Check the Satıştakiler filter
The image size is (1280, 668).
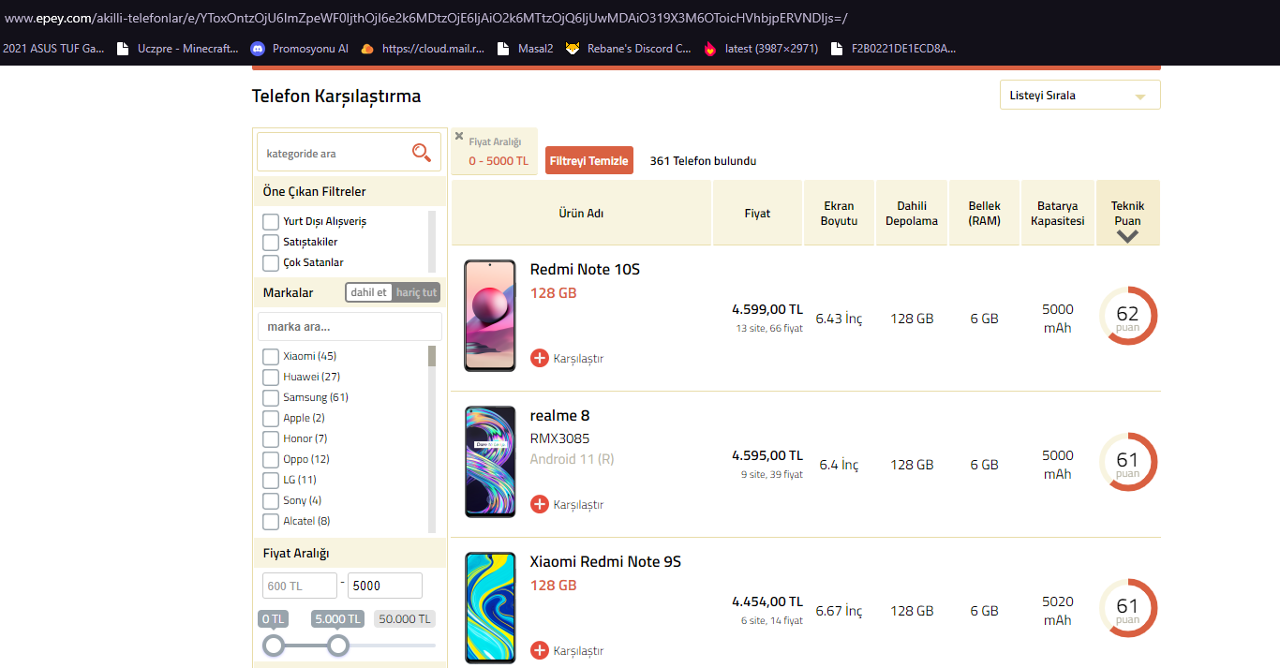pyautogui.click(x=271, y=243)
